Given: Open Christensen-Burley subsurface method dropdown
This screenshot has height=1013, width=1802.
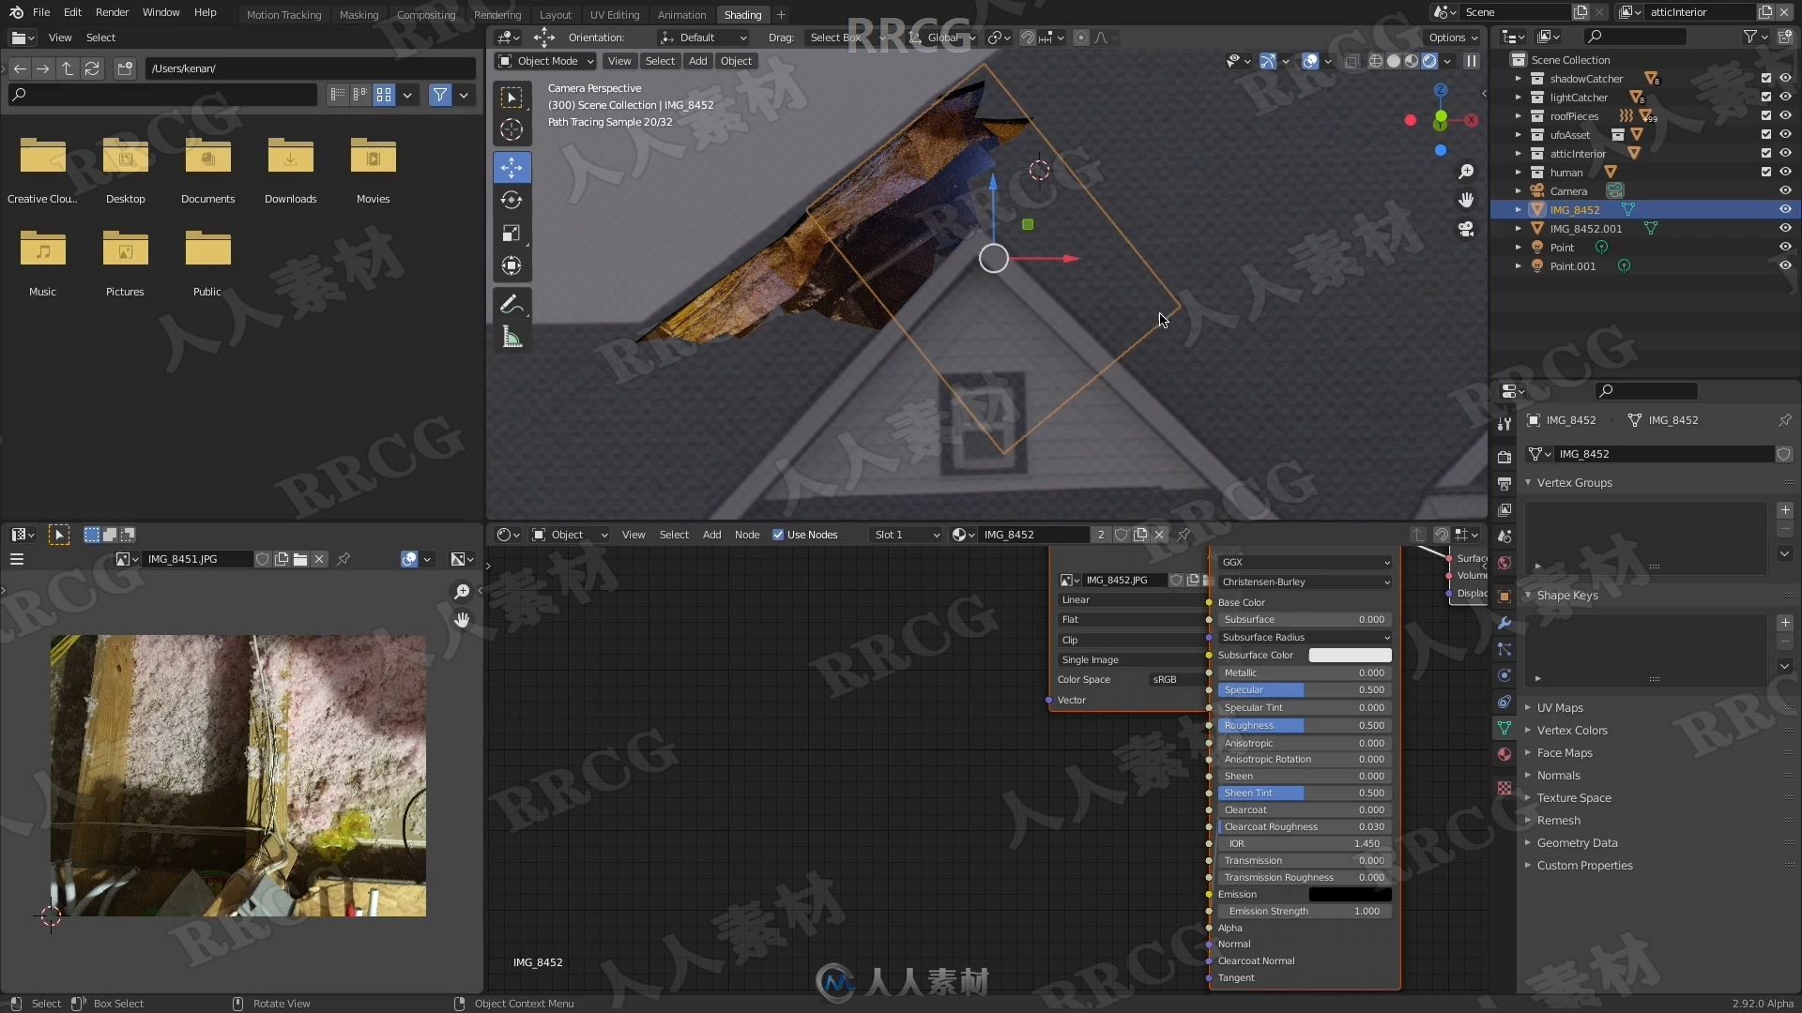Looking at the screenshot, I should point(1305,582).
